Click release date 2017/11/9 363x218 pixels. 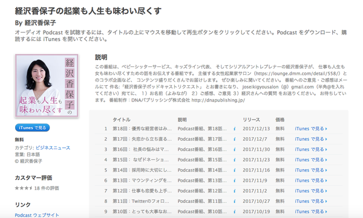[255, 181]
